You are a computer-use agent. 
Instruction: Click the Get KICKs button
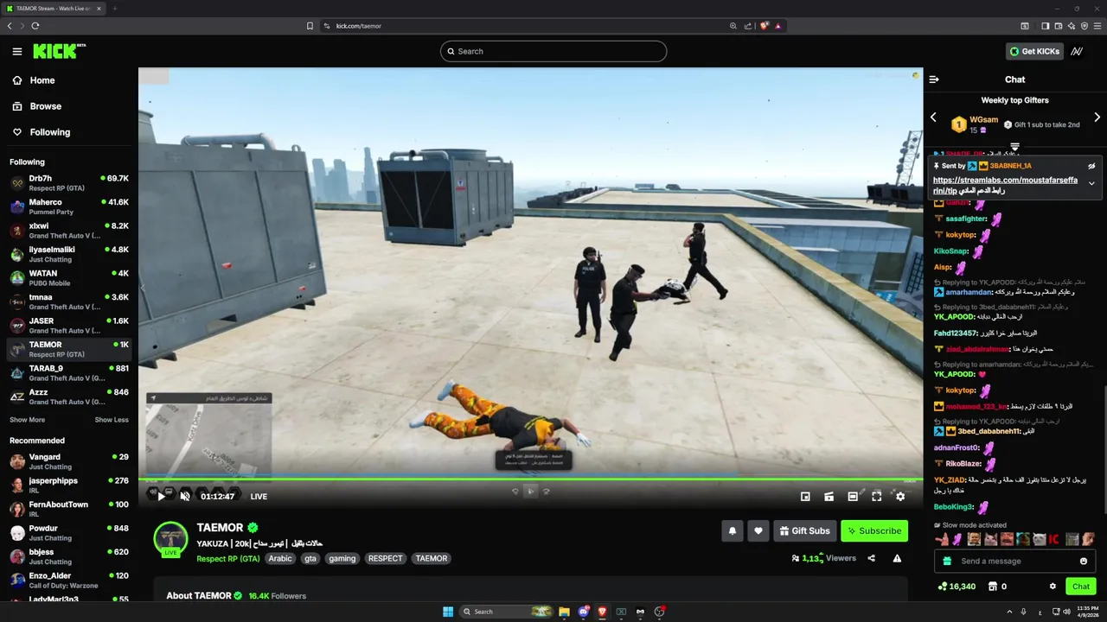(x=1034, y=51)
